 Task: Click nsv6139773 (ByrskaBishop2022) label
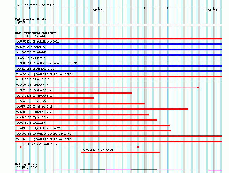38,128
